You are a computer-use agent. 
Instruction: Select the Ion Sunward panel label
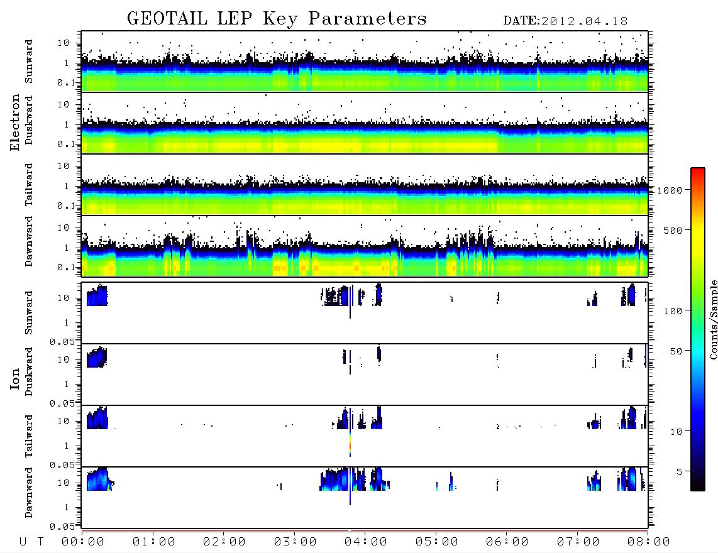[29, 313]
